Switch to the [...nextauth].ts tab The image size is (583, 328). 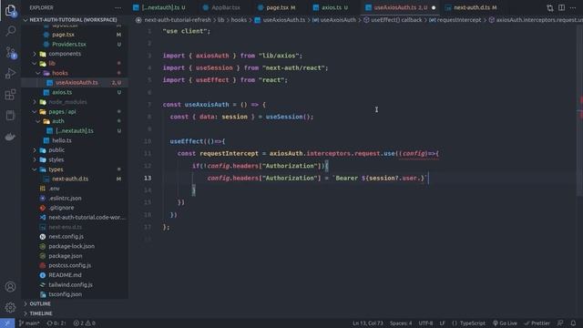point(159,7)
